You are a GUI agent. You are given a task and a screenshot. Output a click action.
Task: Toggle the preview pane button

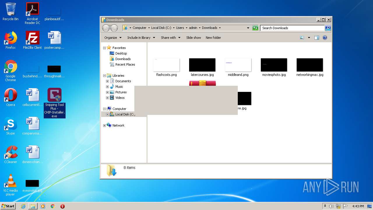click(317, 38)
